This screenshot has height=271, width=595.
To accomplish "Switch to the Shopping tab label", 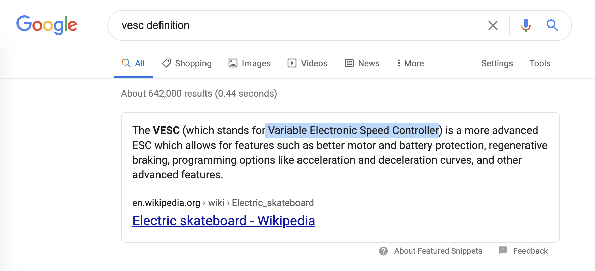I will (193, 63).
